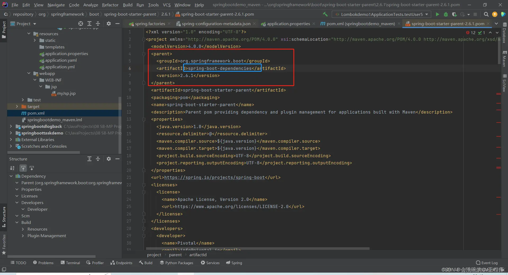Stop the running process with the stop icon
Screen dimensions: 508x275
tap(475, 14)
